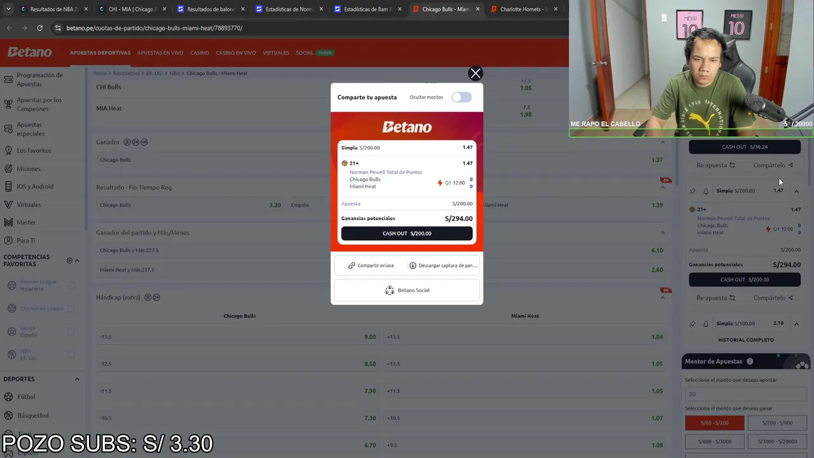Open Básquetbol under Deportes
The height and width of the screenshot is (458, 814).
tap(32, 415)
